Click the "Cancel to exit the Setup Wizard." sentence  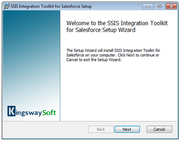coord(94,60)
